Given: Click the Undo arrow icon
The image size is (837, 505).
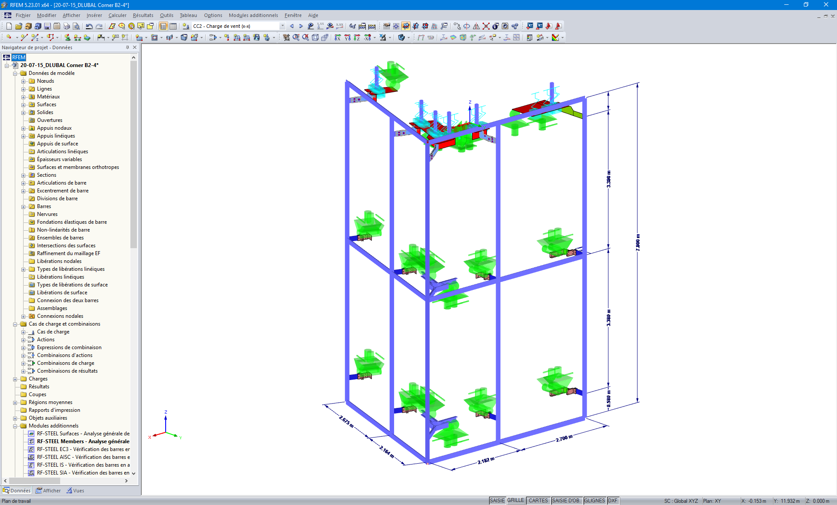Looking at the screenshot, I should point(89,26).
